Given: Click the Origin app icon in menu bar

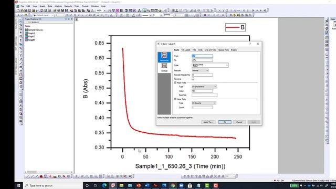Looking at the screenshot, I should 18,6.
